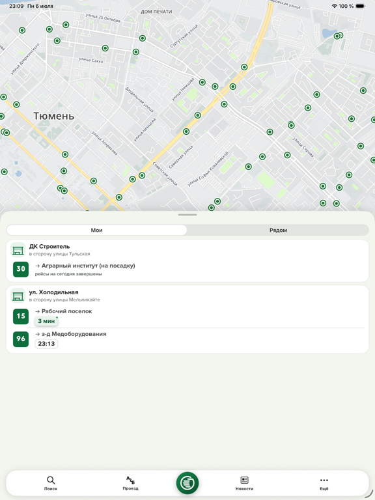Tap the 23:09 clock in status bar
The image size is (375, 500).
[16, 6]
